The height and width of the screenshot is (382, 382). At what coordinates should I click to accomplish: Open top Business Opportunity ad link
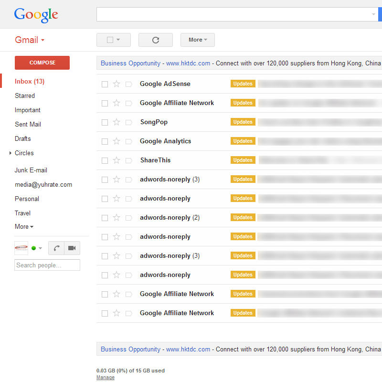[x=130, y=64]
